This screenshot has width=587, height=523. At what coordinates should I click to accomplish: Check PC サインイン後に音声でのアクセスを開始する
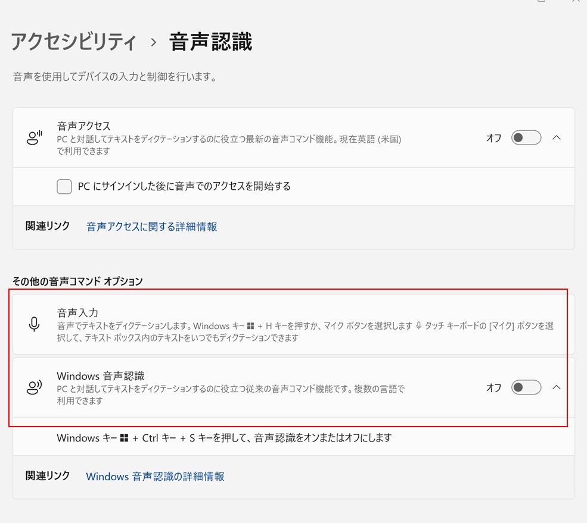click(64, 186)
